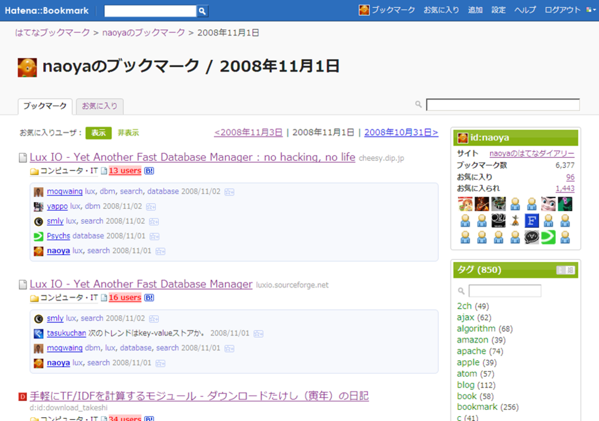Open the green arrow follower avatar
The width and height of the screenshot is (599, 421).
tap(548, 237)
